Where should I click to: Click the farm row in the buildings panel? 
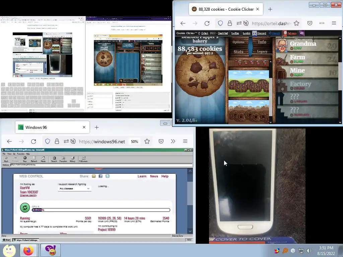point(249,84)
